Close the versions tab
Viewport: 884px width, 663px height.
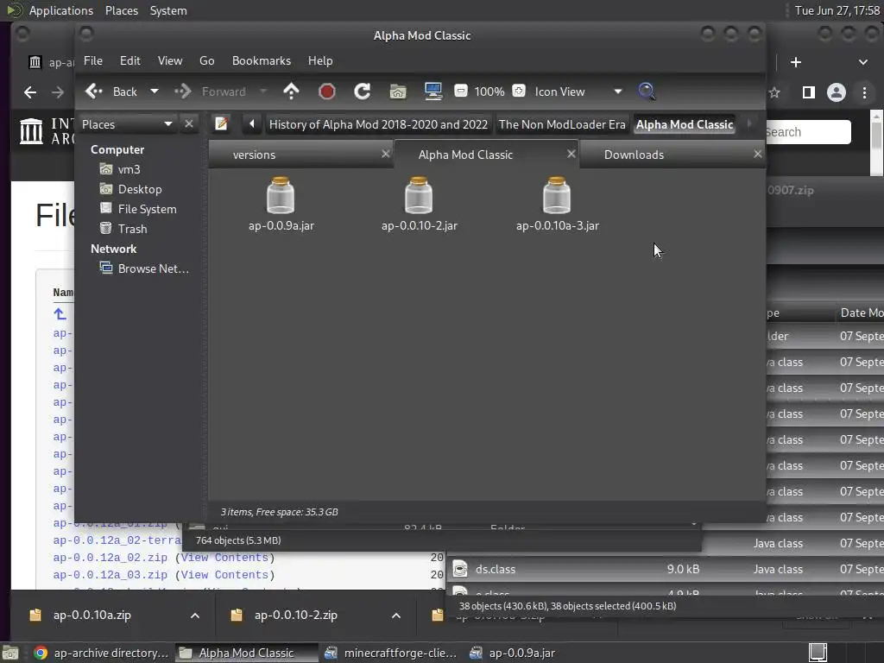pyautogui.click(x=386, y=154)
